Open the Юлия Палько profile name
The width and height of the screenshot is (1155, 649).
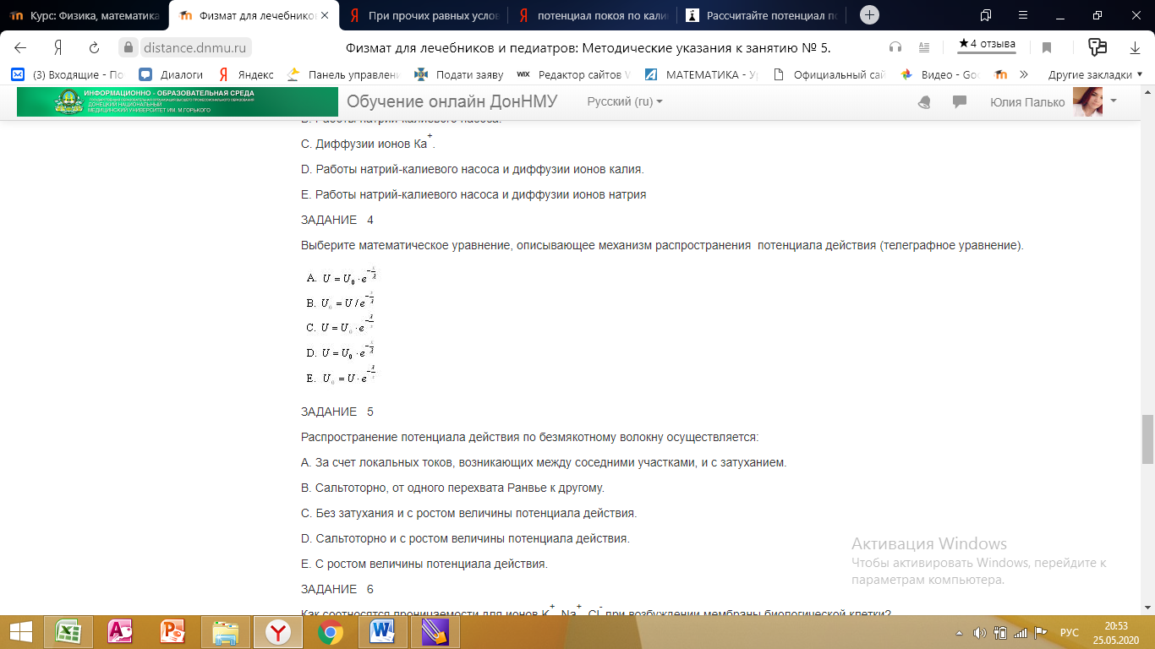point(1027,102)
